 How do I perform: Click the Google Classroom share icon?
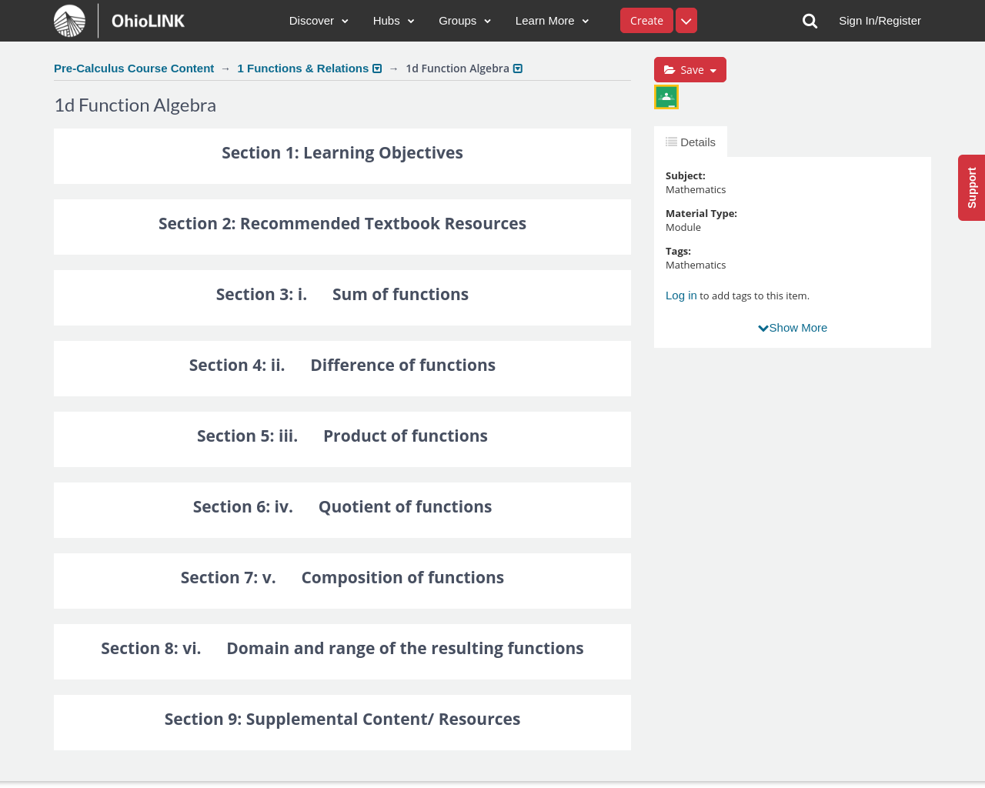[x=666, y=97]
